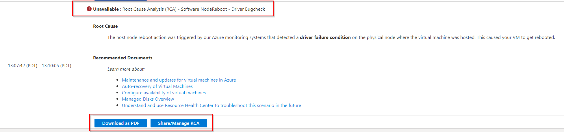Viewport: 564px width, 132px height.
Task: Click the bold Unavailable status label
Action: pyautogui.click(x=106, y=9)
